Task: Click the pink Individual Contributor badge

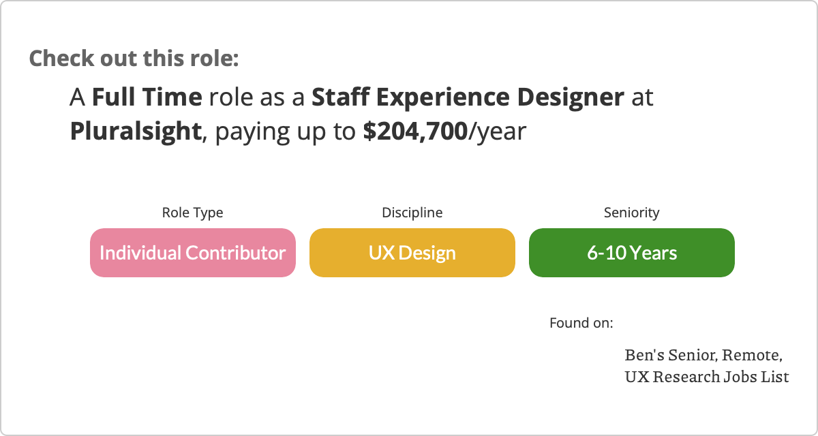Action: (192, 253)
